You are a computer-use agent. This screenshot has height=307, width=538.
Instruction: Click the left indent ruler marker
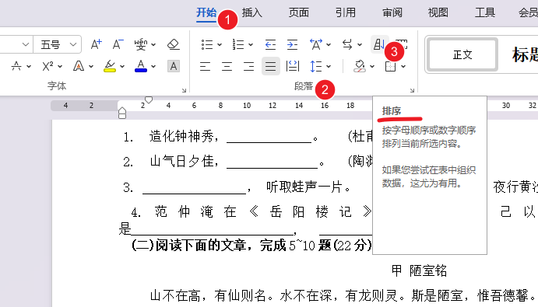(x=122, y=113)
